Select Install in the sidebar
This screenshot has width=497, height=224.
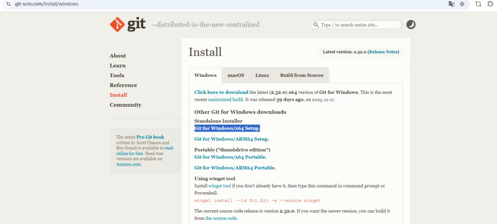coord(118,95)
